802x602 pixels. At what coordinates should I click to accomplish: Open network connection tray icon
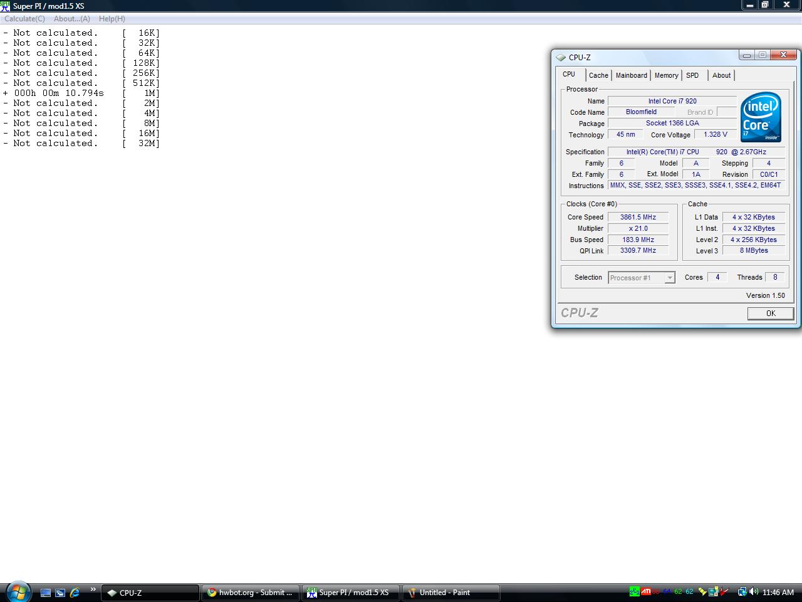point(742,591)
